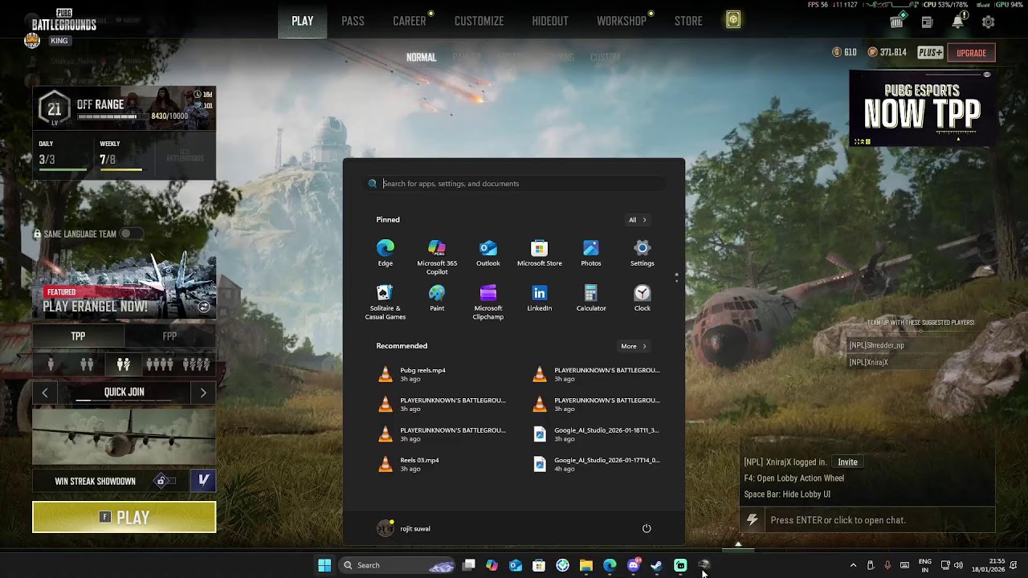Select the four-player squad icon

[159, 364]
